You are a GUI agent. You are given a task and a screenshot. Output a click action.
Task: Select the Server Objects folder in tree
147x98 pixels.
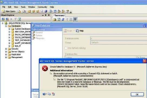(x=18, y=52)
